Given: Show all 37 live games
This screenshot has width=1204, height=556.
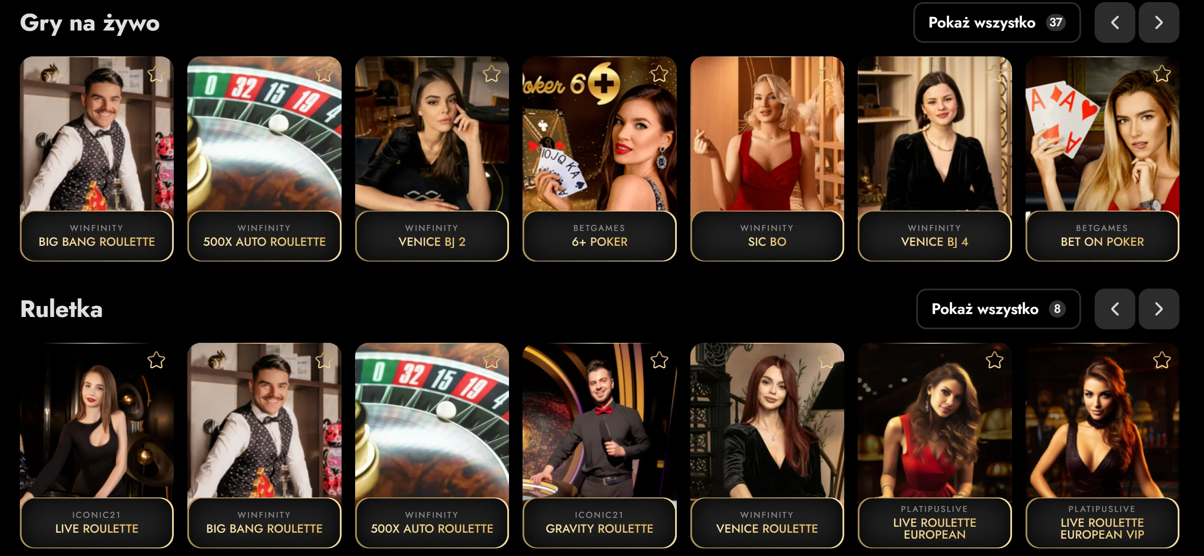Looking at the screenshot, I should [x=996, y=22].
